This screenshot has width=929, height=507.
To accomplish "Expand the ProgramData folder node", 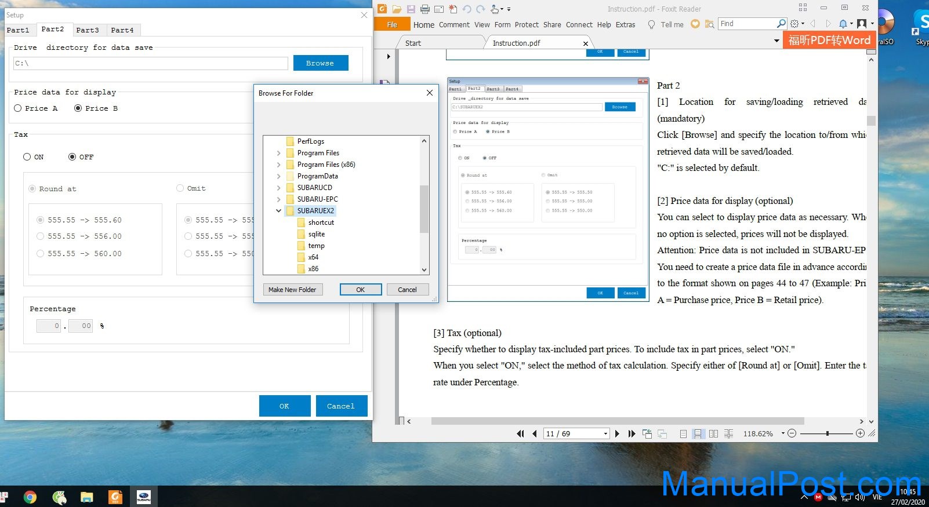I will pyautogui.click(x=278, y=176).
